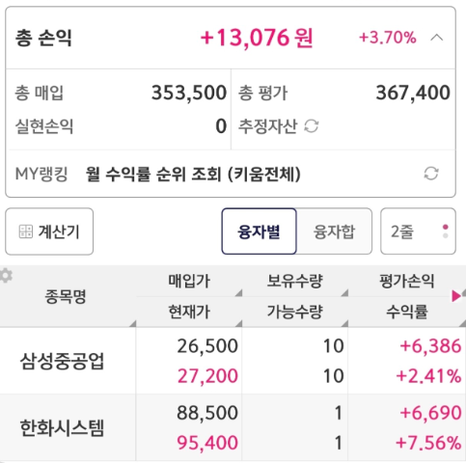Click the calculator grid icon in 계산기
This screenshot has height=463, width=466.
click(26, 231)
